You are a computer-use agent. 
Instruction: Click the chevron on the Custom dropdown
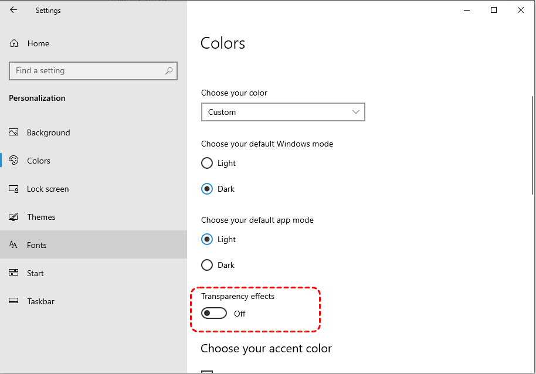[x=356, y=112]
